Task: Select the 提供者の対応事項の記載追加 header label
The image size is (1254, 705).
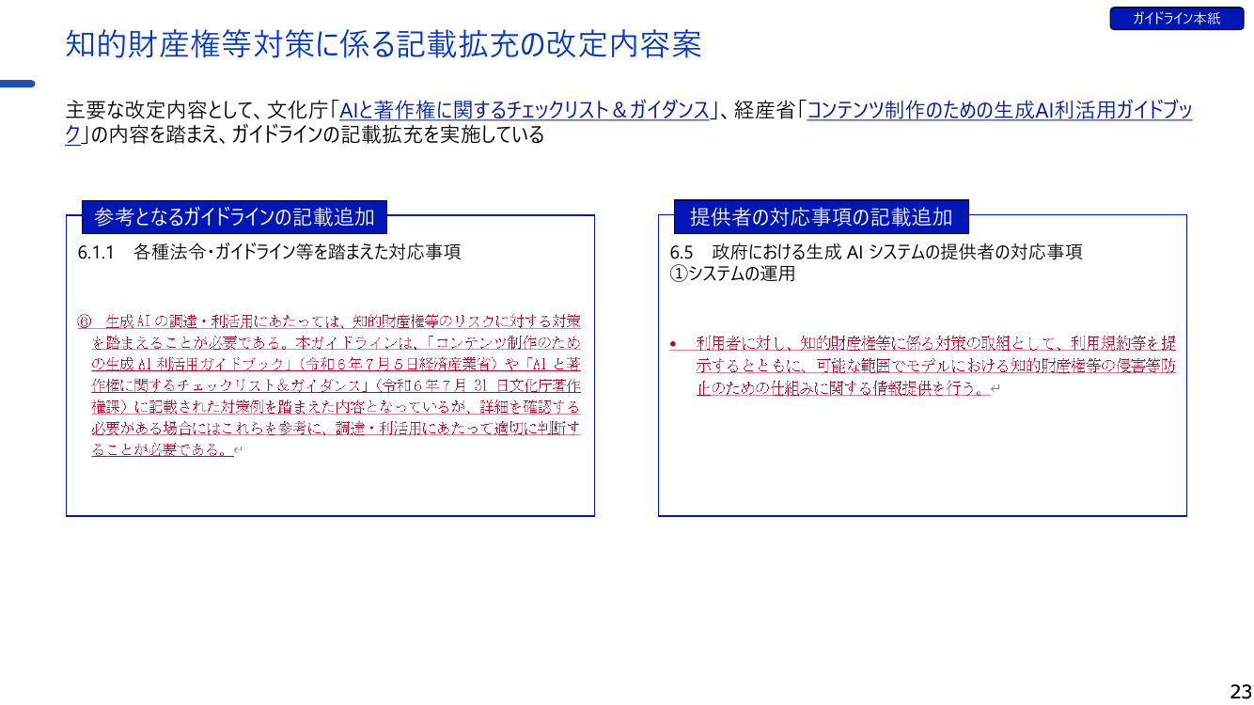Action: pyautogui.click(x=822, y=217)
